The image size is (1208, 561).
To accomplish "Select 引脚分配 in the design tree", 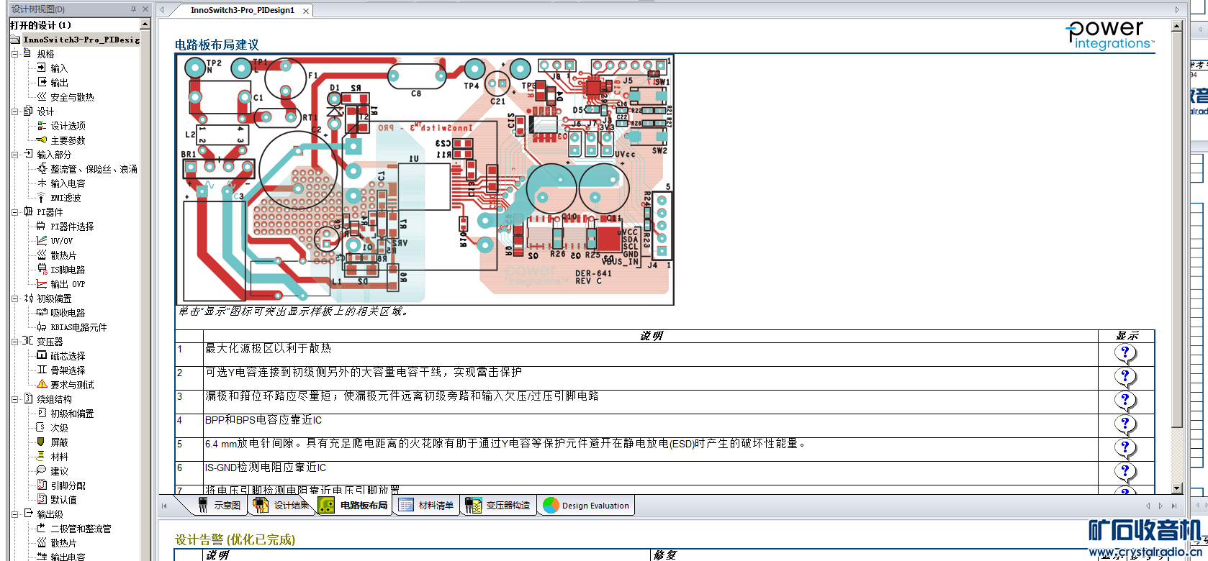I will 68,485.
